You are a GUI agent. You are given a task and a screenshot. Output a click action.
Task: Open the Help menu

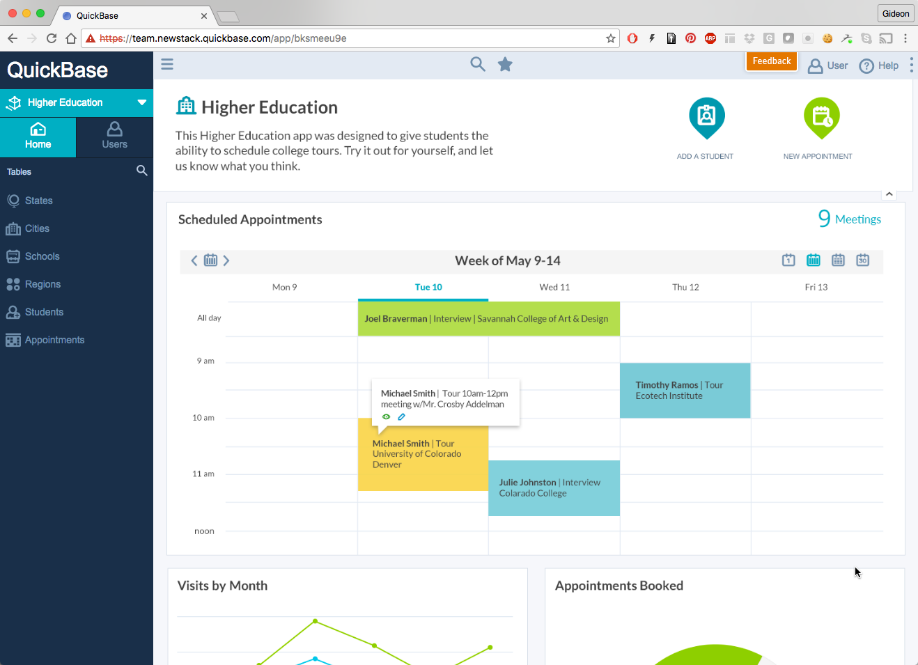coord(879,65)
